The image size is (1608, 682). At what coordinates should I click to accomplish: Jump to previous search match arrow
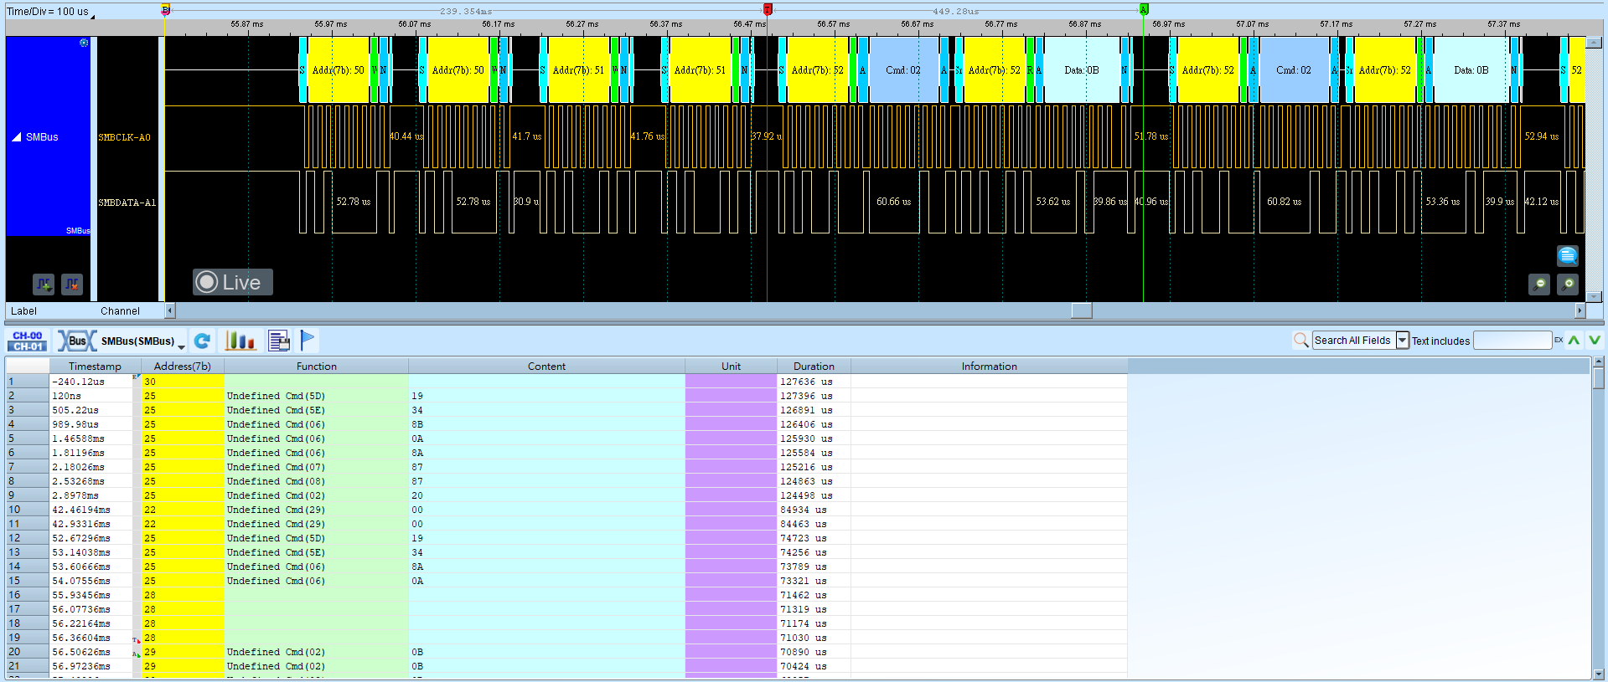coord(1574,340)
